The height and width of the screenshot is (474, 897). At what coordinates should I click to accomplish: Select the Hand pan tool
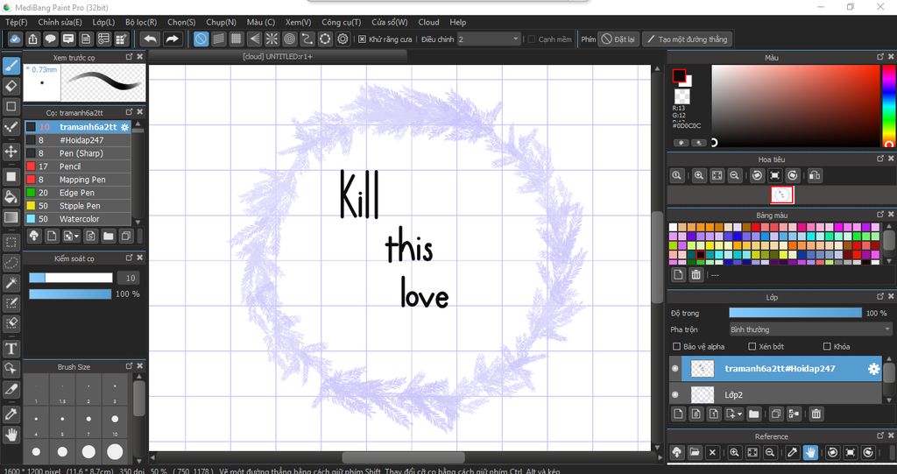(x=11, y=435)
